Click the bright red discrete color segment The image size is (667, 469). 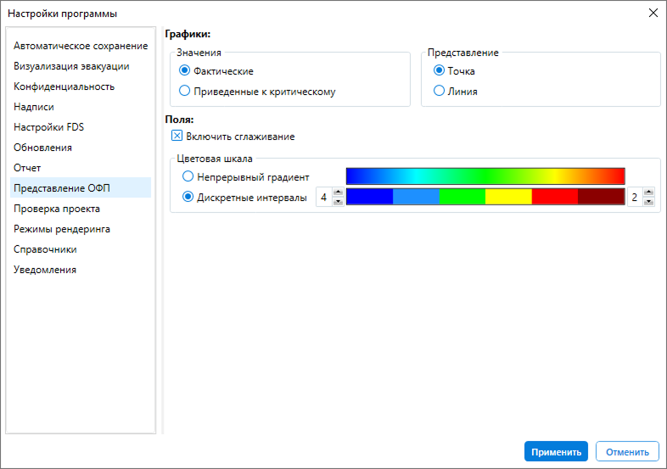coord(555,197)
